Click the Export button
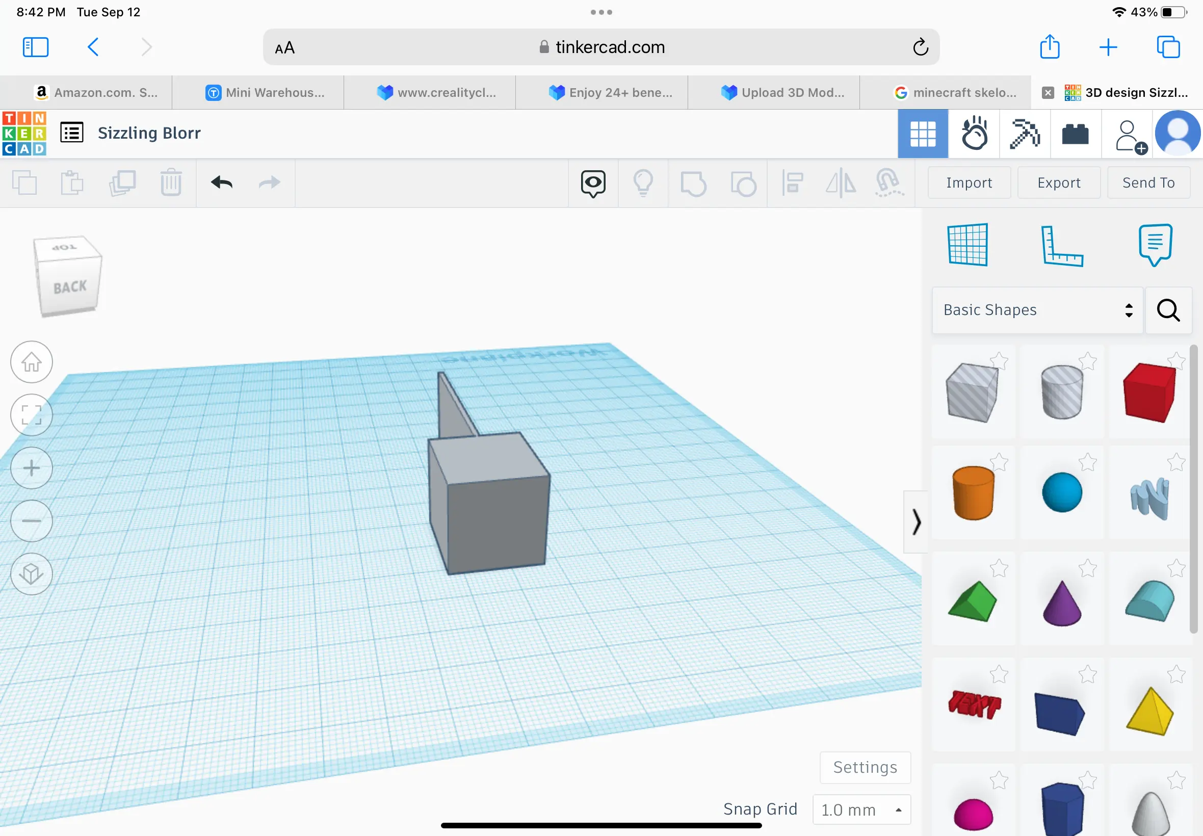Screen dimensions: 1203x836 tap(1058, 183)
